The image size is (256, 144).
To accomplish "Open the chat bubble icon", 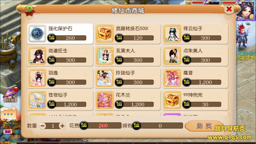I will [x=8, y=114].
